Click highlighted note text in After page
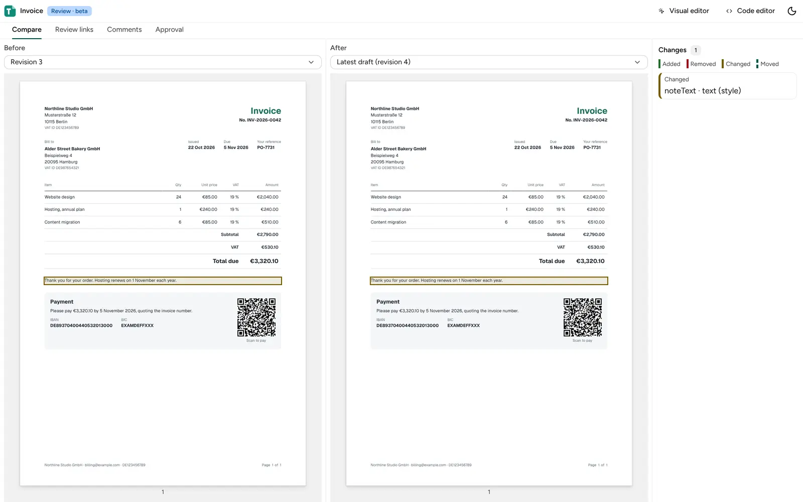The height and width of the screenshot is (502, 803). point(489,281)
